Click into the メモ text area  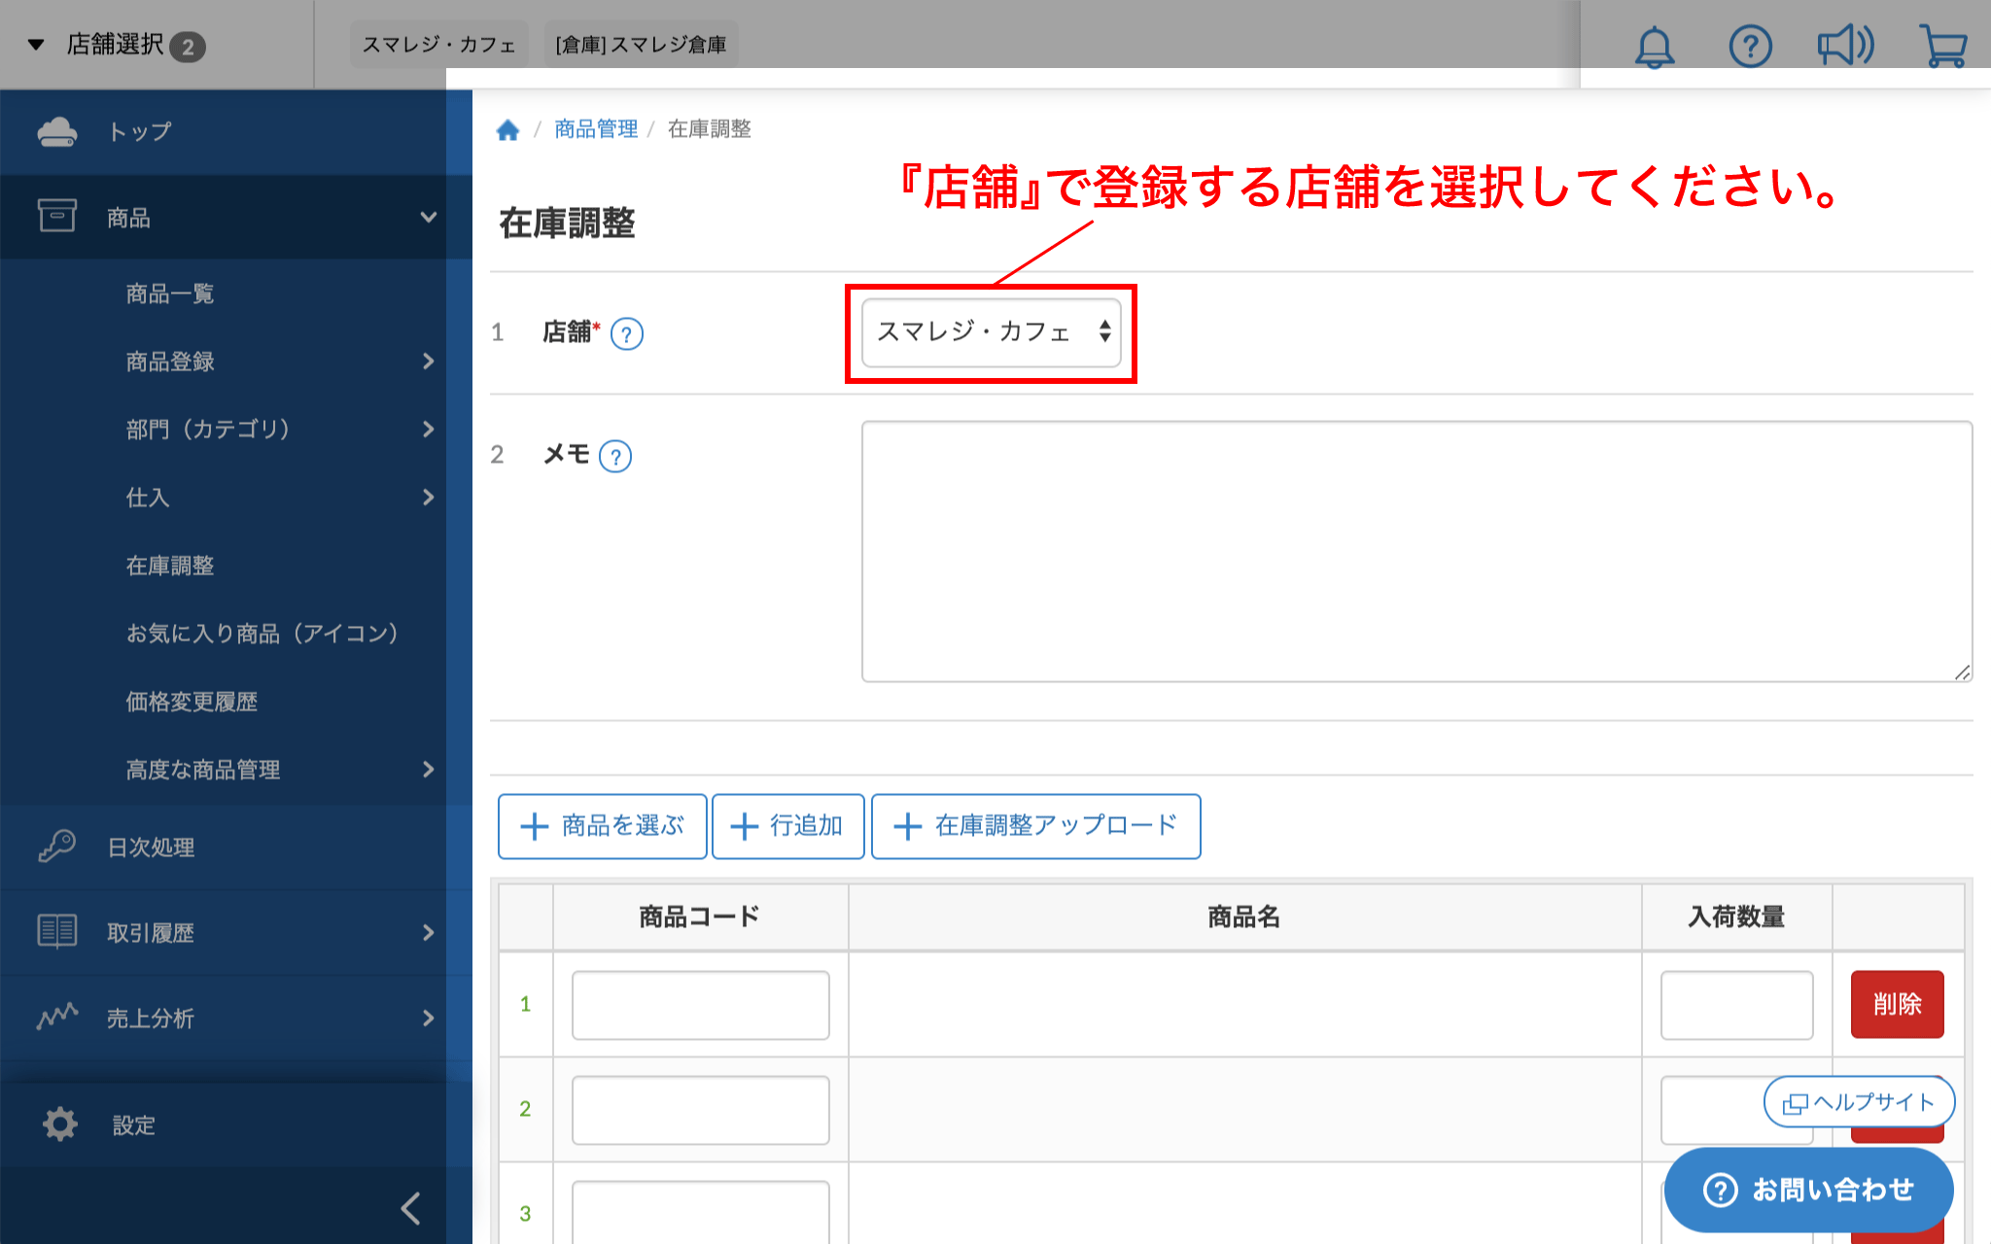coord(1416,551)
